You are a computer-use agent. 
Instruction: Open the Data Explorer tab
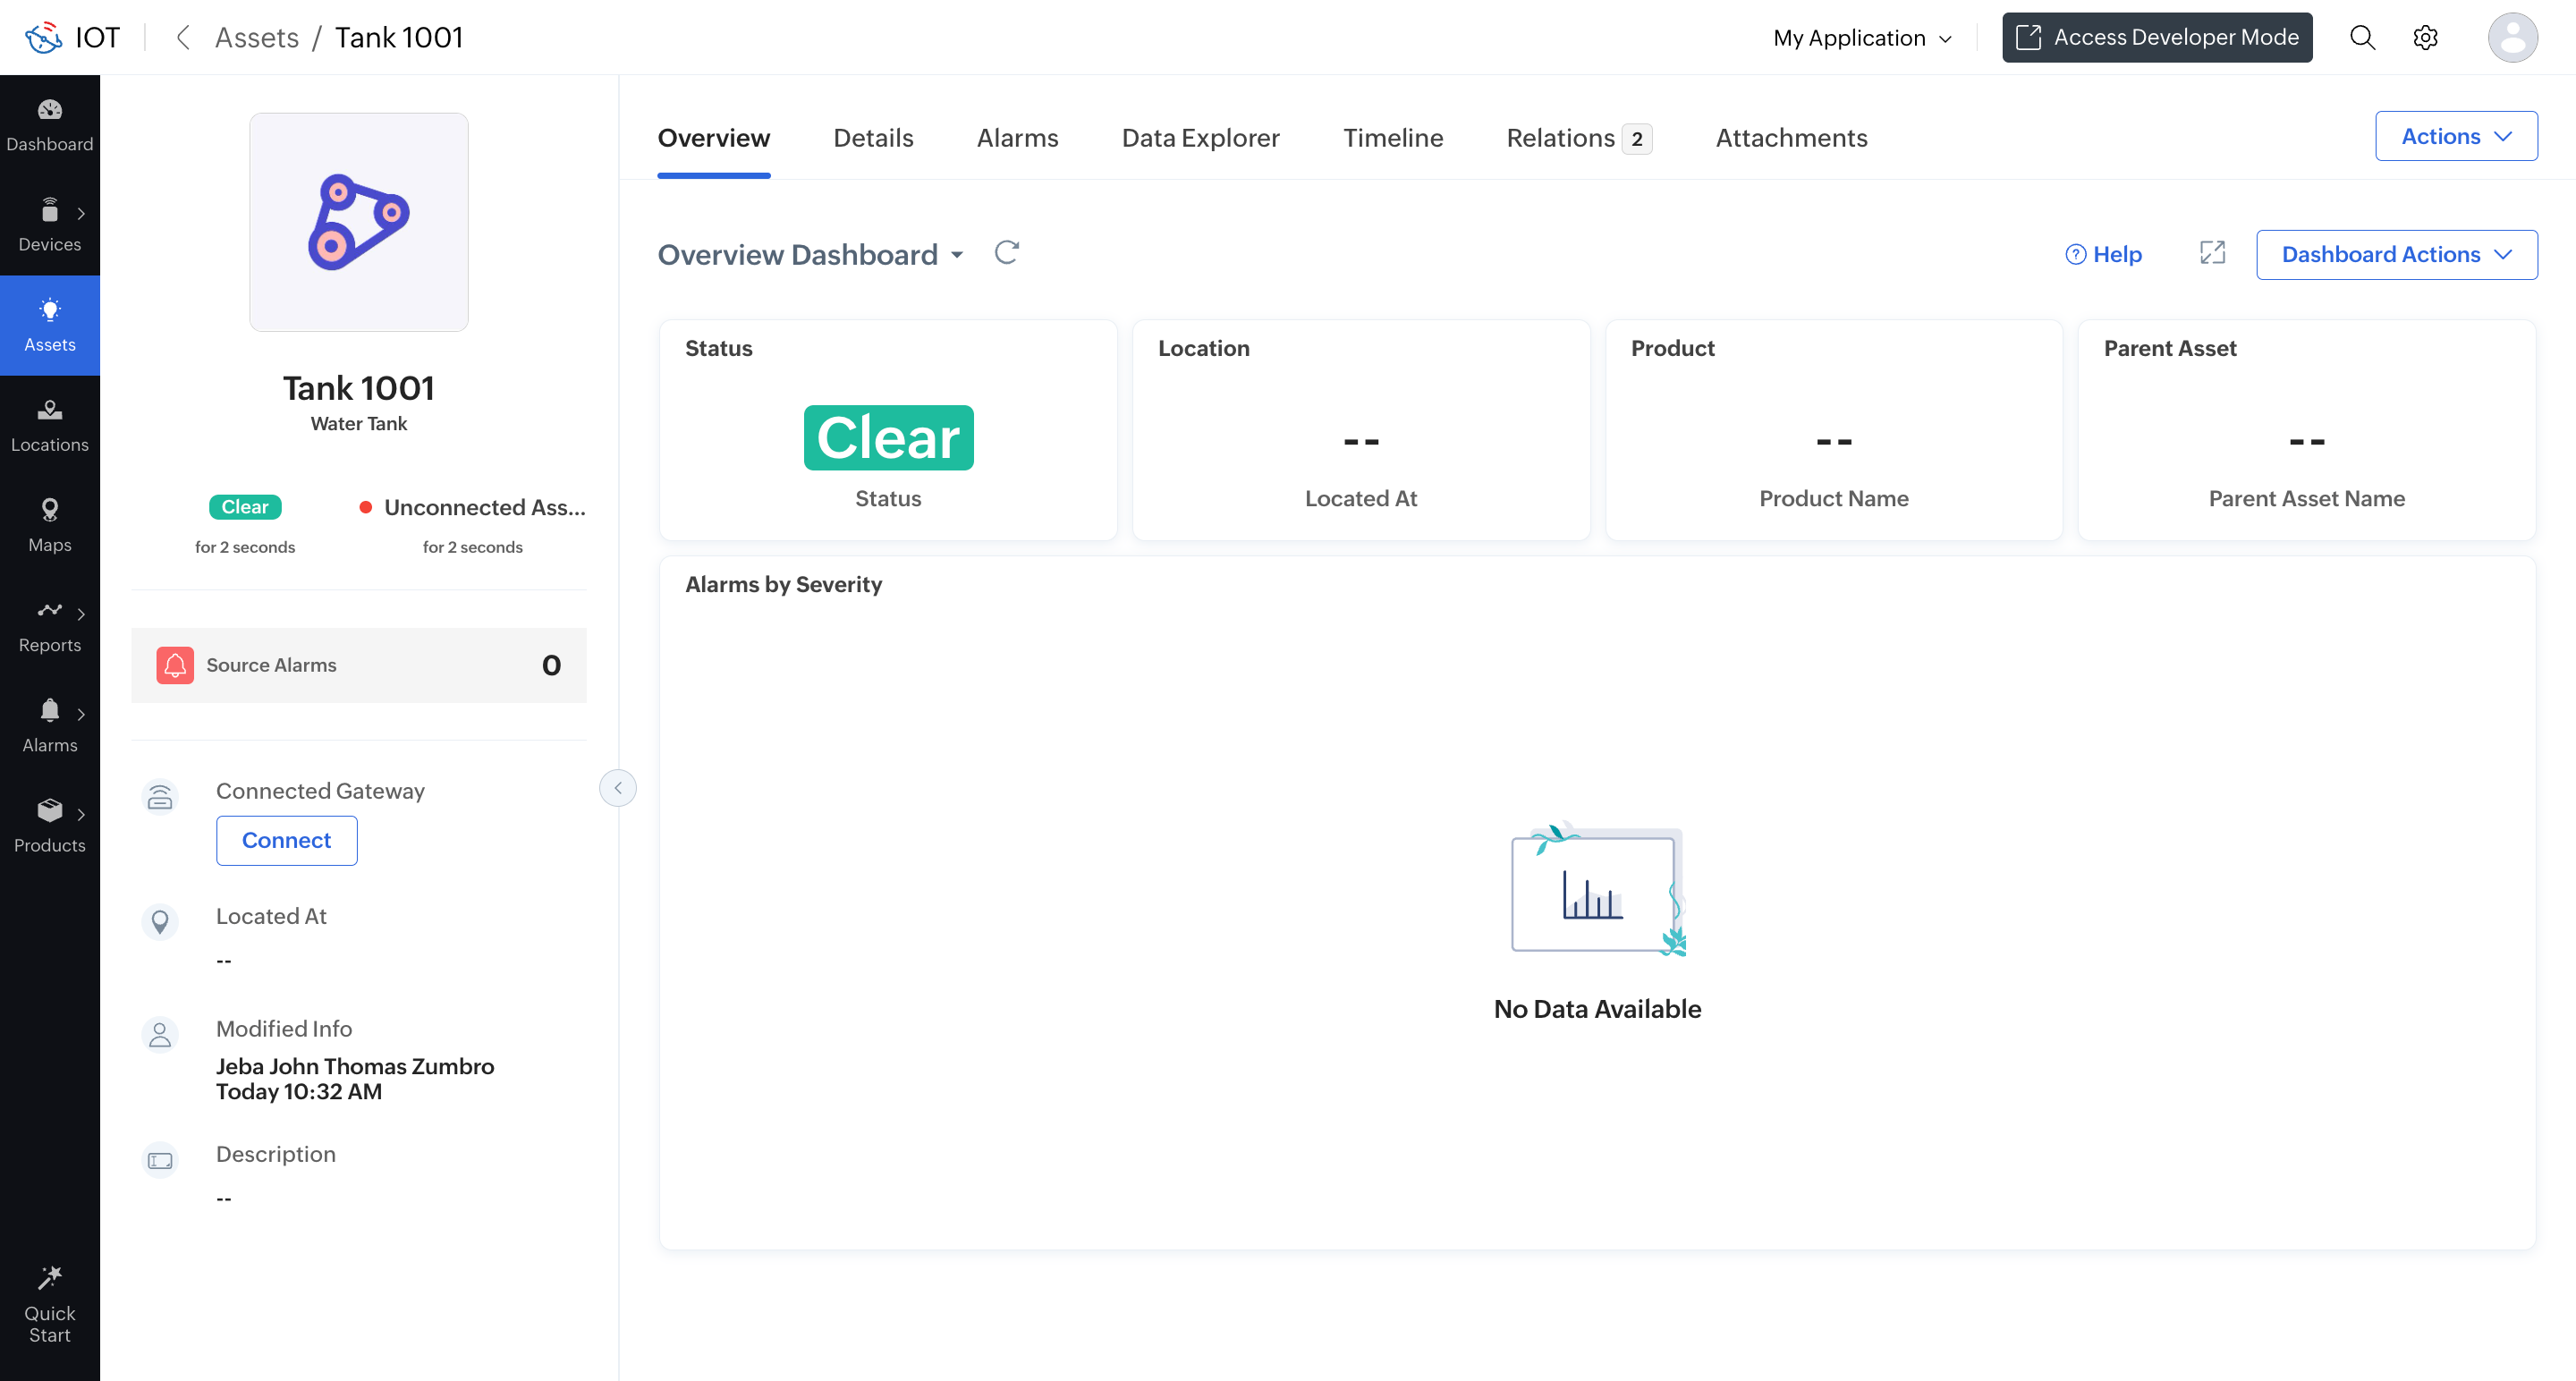(1200, 138)
